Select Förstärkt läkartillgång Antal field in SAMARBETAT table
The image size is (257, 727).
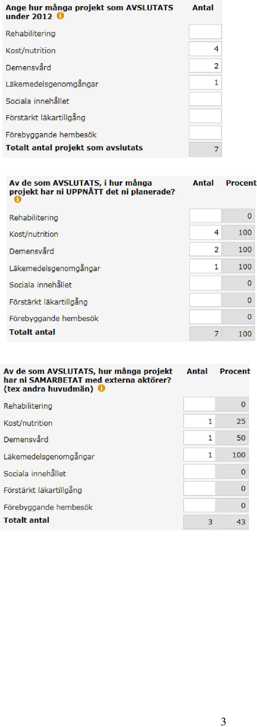coord(199,489)
